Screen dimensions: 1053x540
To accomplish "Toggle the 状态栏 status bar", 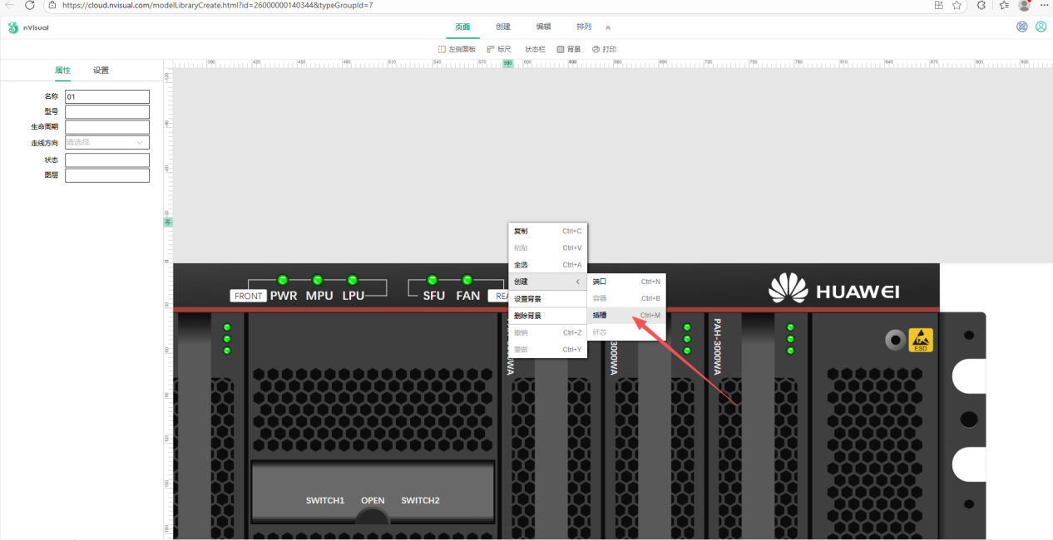I will point(535,50).
